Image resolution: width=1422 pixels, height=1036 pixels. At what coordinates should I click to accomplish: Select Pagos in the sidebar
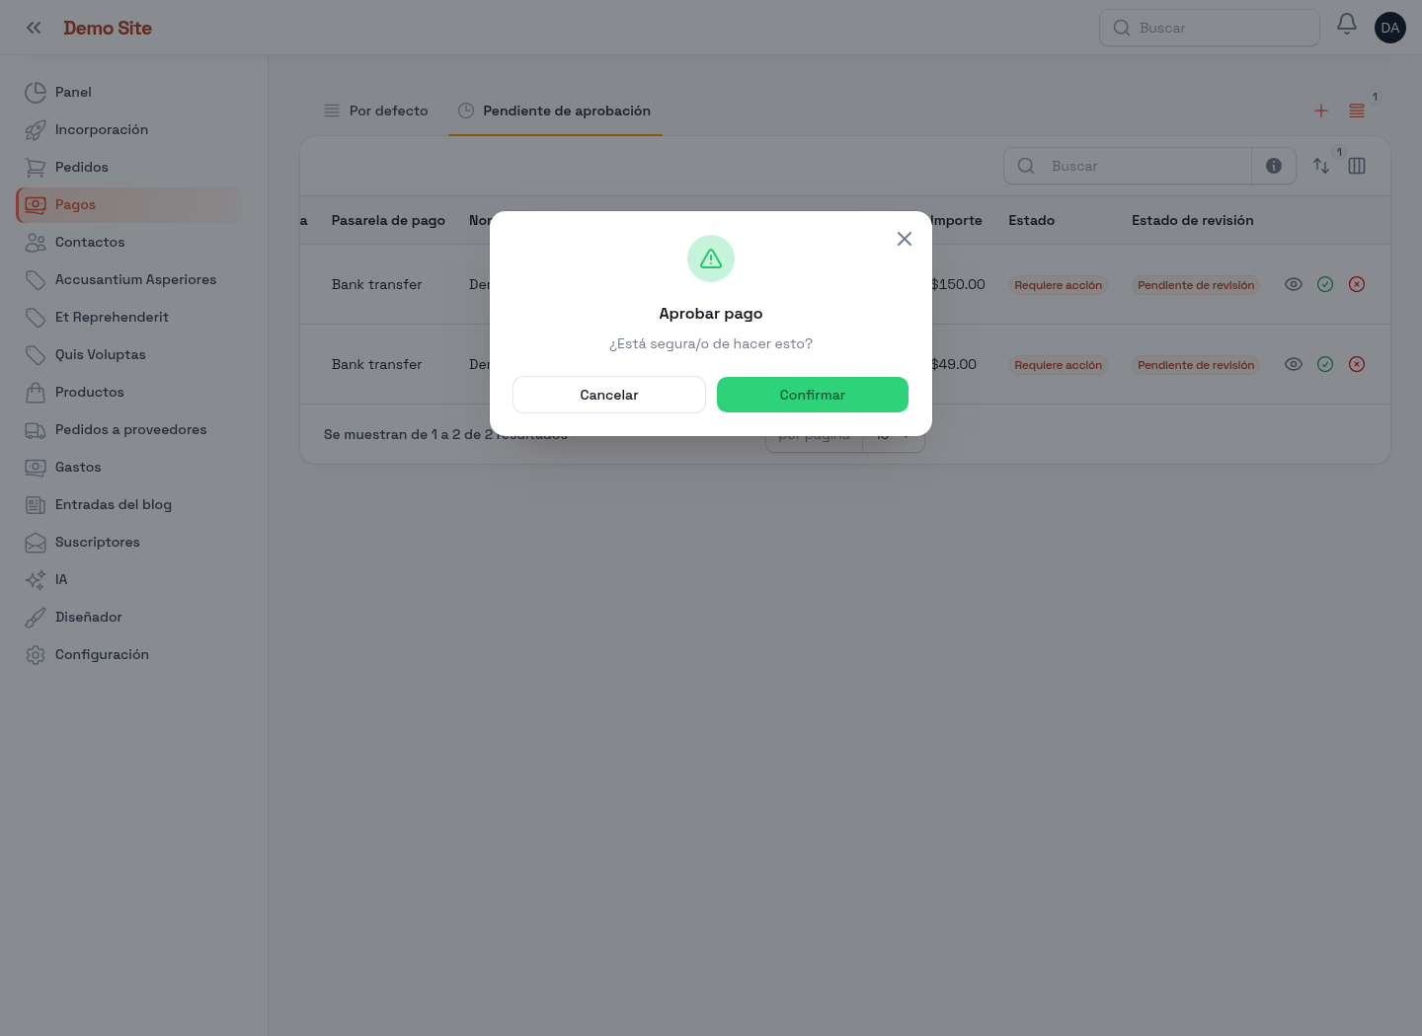coord(128,204)
